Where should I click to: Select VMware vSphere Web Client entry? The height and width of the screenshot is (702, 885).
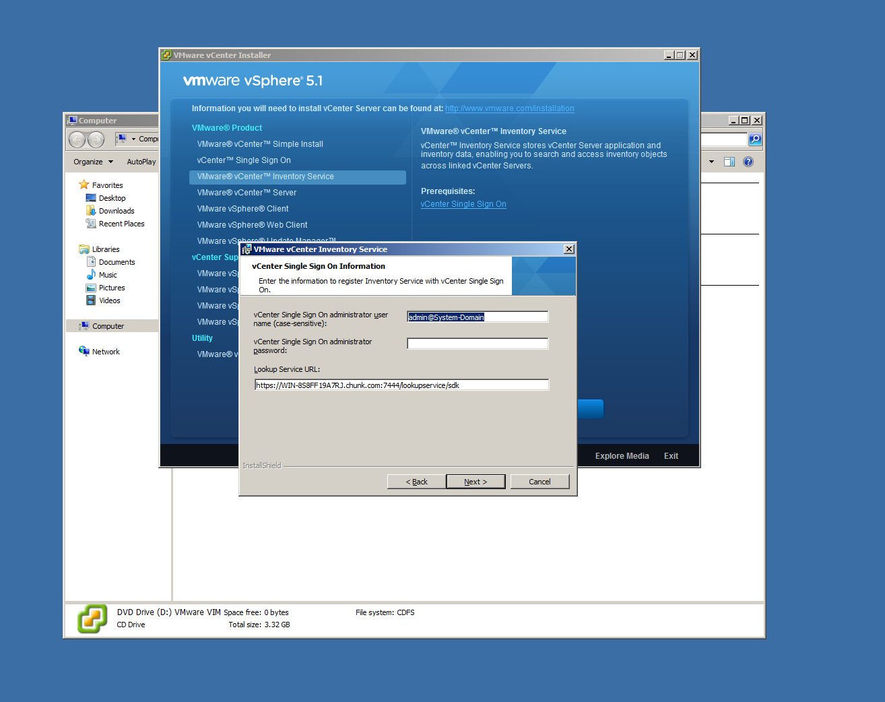pyautogui.click(x=252, y=225)
